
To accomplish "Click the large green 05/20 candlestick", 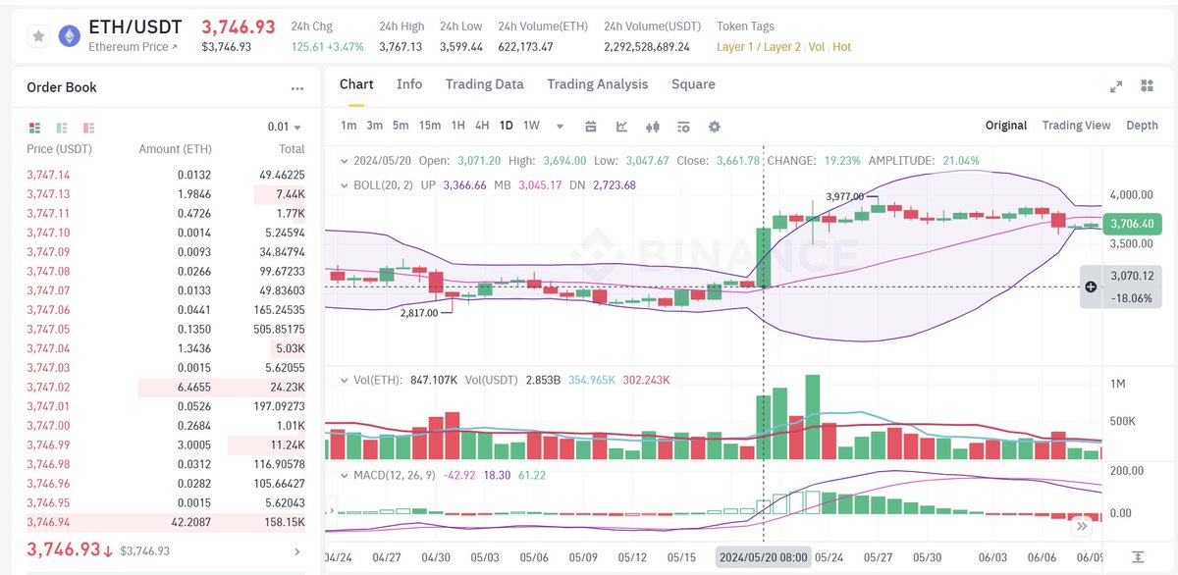I will tap(765, 257).
